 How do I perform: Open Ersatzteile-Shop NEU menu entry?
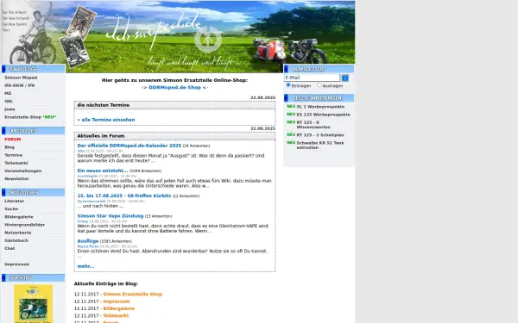(30, 117)
